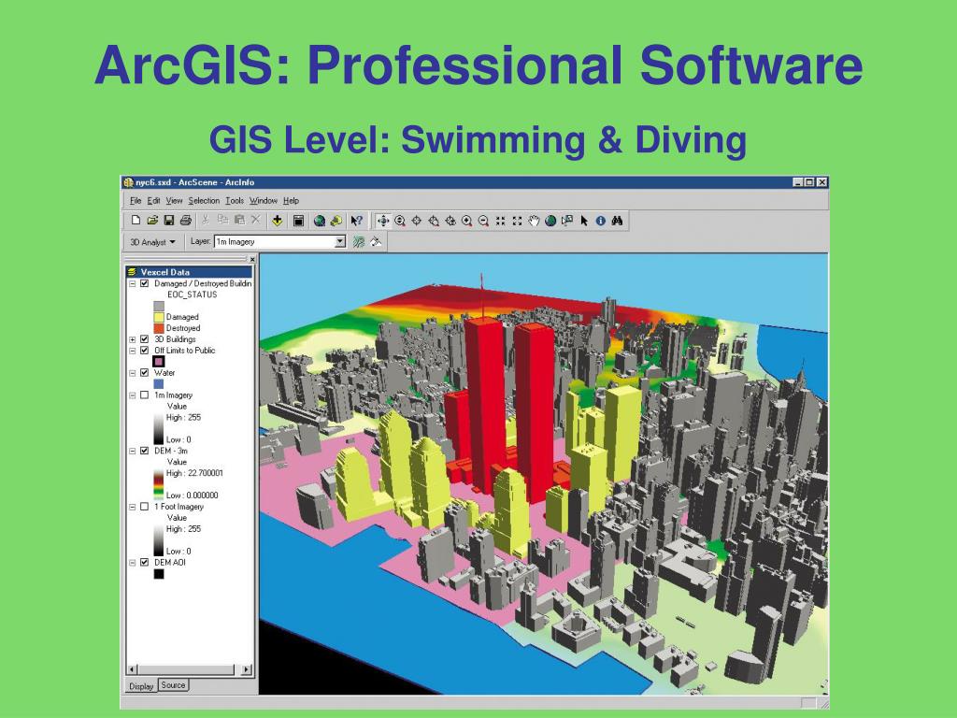Click the Create Contours icon beside Layer box
This screenshot has height=718, width=957.
point(359,242)
